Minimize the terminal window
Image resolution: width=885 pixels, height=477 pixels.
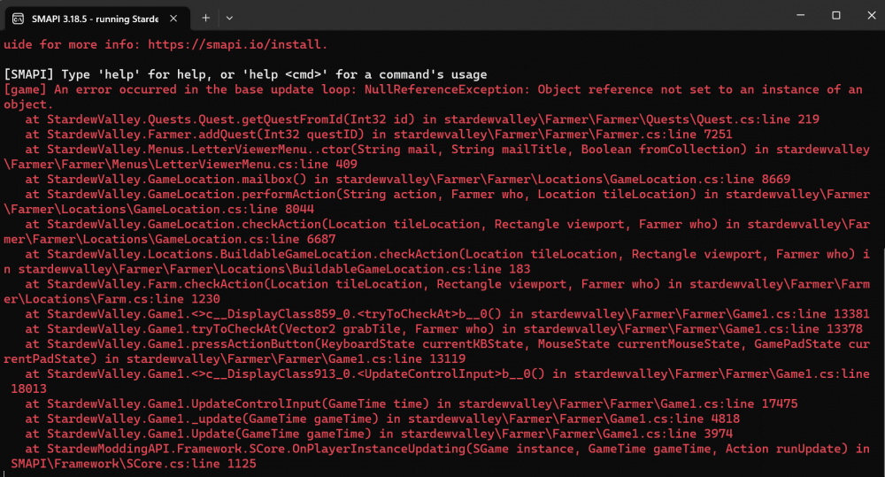[x=800, y=15]
